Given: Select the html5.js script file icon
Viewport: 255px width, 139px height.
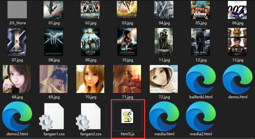Looking at the screenshot, I should (127, 116).
